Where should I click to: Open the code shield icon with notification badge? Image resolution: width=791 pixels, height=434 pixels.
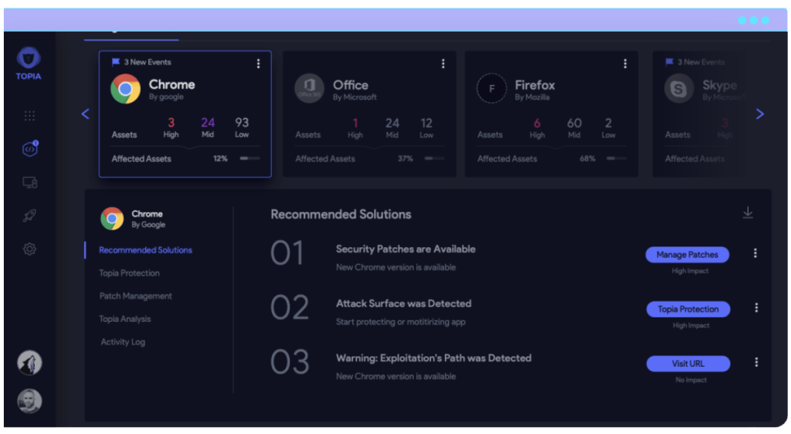coord(29,149)
